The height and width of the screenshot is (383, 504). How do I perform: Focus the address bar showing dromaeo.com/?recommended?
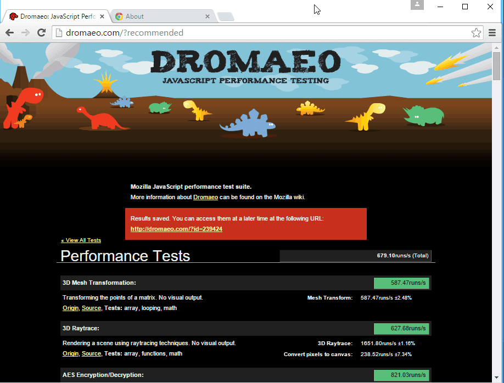[267, 33]
